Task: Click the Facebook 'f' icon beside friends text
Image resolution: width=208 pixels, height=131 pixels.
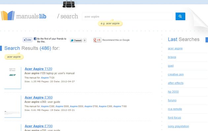Action: point(35,39)
